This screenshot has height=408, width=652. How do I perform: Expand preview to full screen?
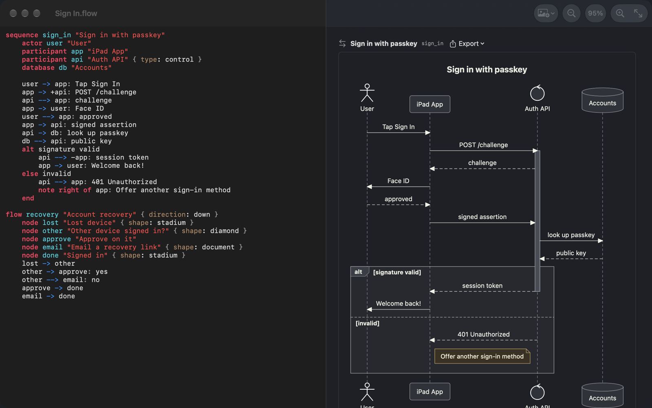pyautogui.click(x=638, y=13)
